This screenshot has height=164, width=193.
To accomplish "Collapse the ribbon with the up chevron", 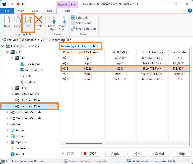I will (184, 11).
